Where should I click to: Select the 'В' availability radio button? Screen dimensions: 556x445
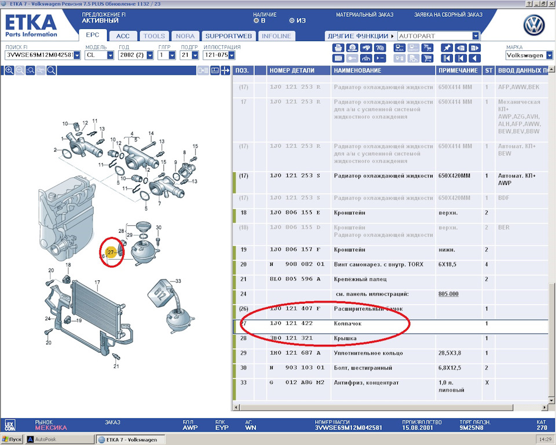coord(256,21)
